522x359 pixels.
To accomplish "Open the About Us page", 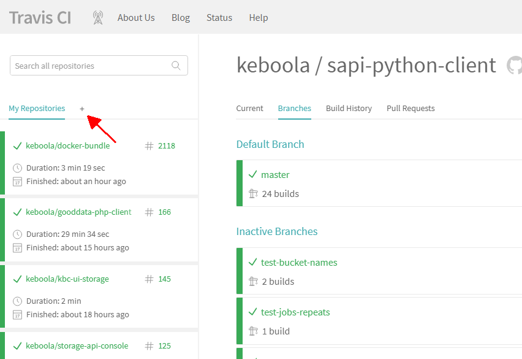I will pyautogui.click(x=136, y=18).
